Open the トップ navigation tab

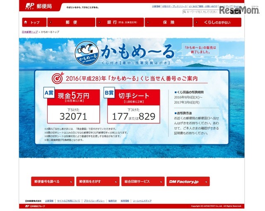click(34, 22)
